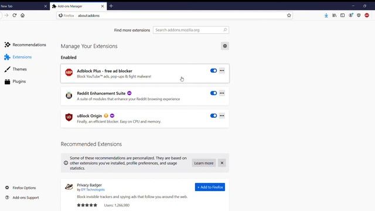Dismiss the personalized recommendations notice
Viewport: 375px width, 211px height.
point(222,163)
